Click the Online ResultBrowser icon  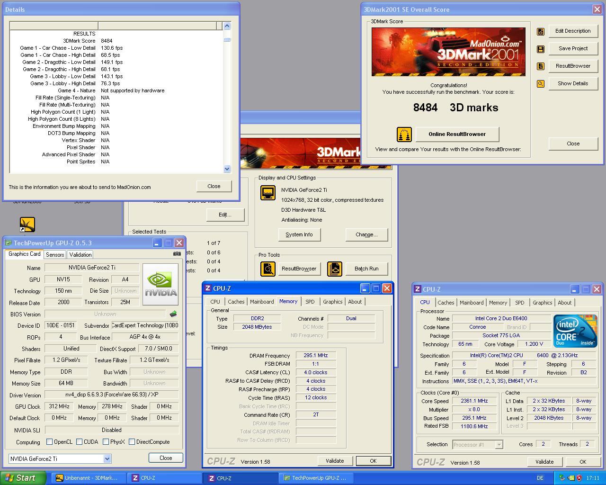tap(404, 135)
